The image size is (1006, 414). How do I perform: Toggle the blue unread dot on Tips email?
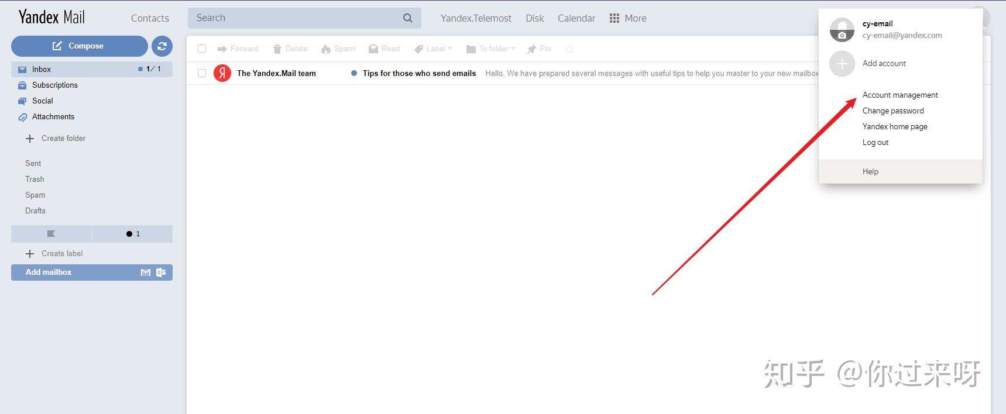coord(354,73)
